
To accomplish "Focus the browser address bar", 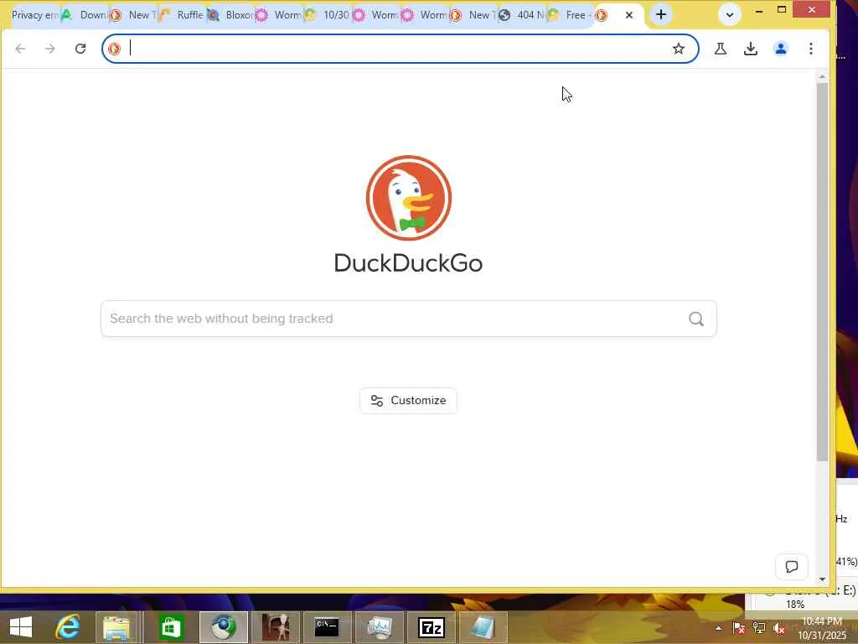I will coord(400,49).
